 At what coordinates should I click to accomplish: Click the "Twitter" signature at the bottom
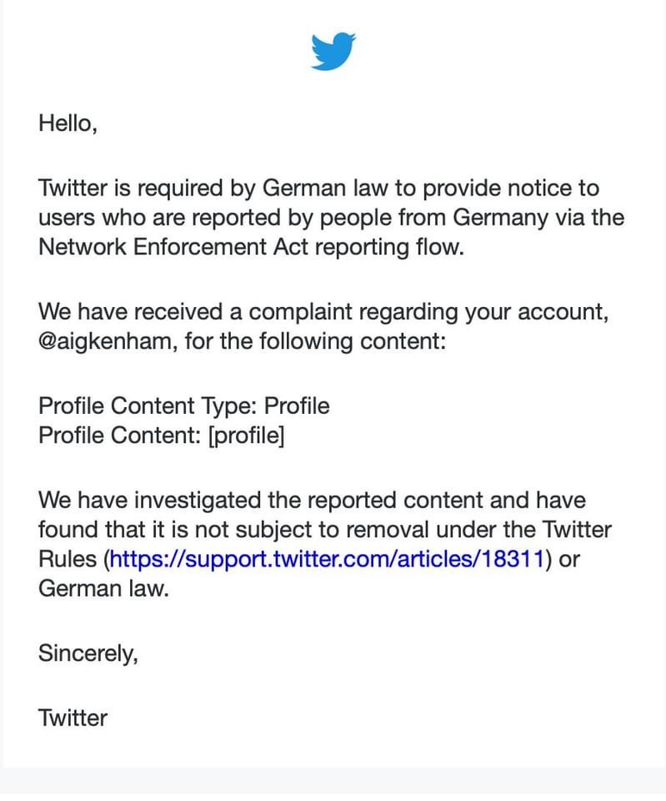(73, 717)
